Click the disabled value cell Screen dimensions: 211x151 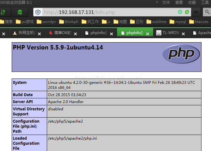pos(124,111)
